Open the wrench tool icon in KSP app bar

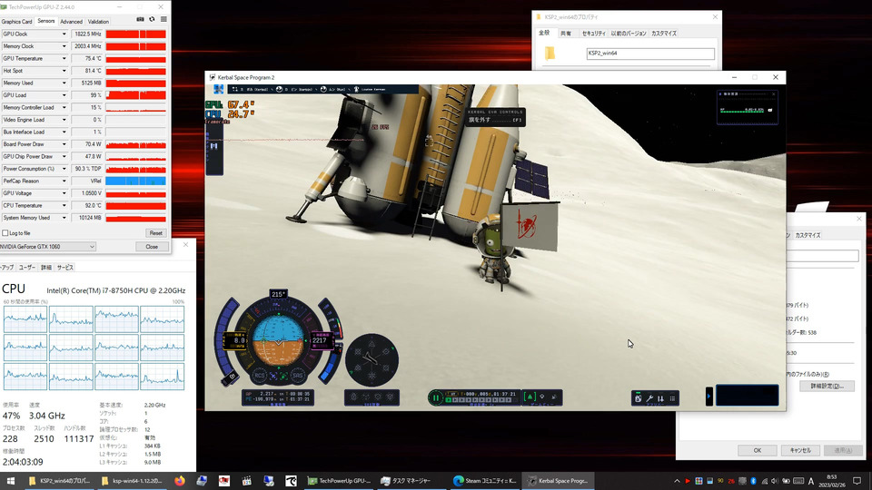(x=649, y=398)
